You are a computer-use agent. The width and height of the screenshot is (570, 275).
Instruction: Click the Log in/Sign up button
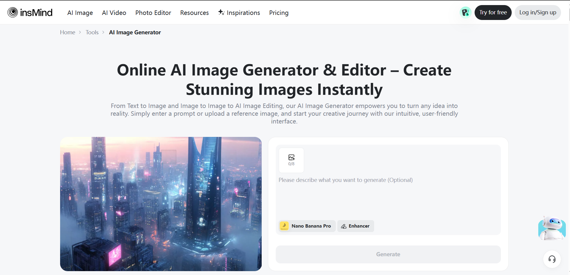tap(538, 12)
